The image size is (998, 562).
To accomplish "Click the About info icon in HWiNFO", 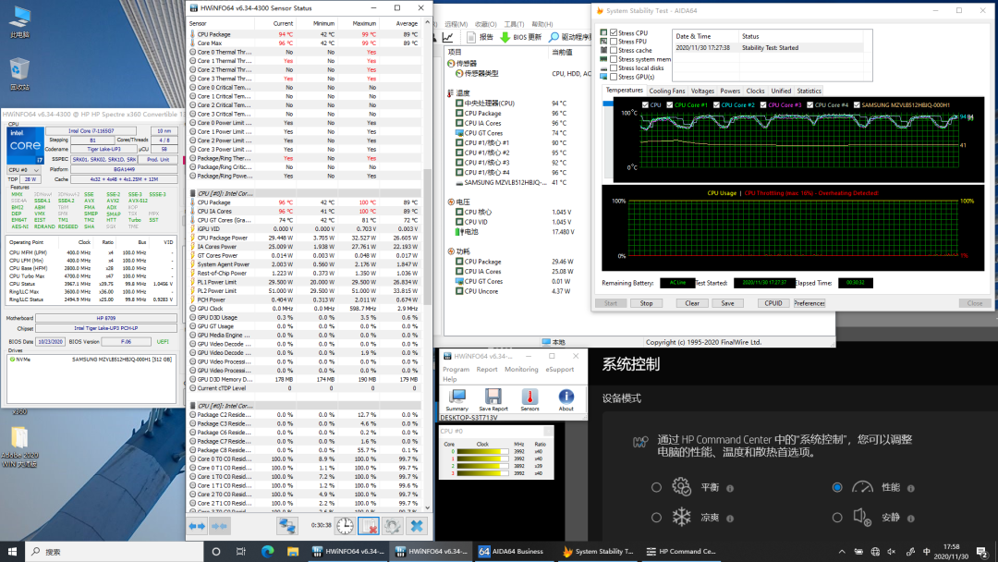I will [x=566, y=396].
